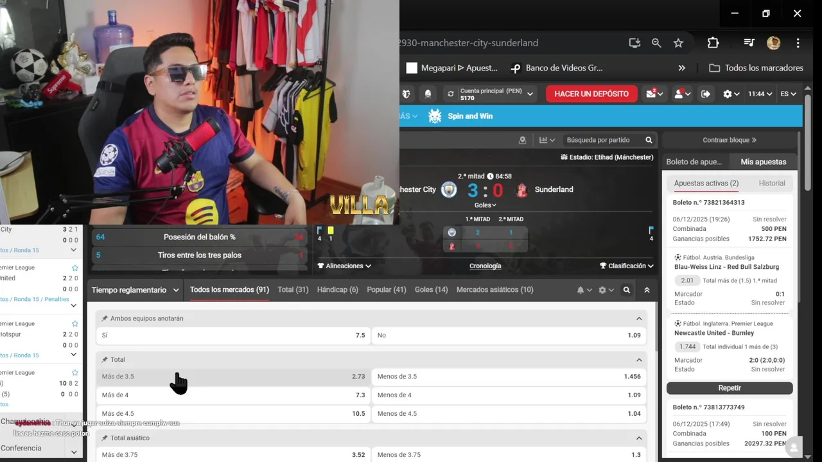Open the Banco de Videos bookmark
The height and width of the screenshot is (462, 822).
[557, 68]
